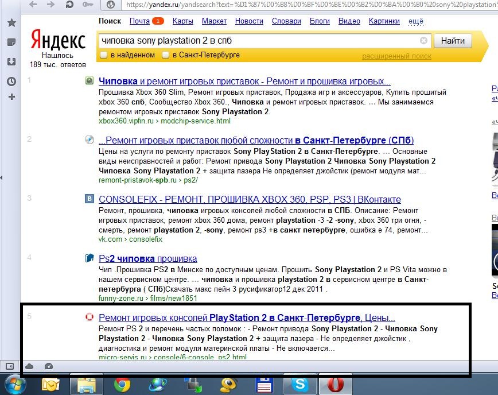This screenshot has width=498, height=395.
Task: Open 'Ремонт игровых приставок любой сложности' result
Action: point(256,140)
